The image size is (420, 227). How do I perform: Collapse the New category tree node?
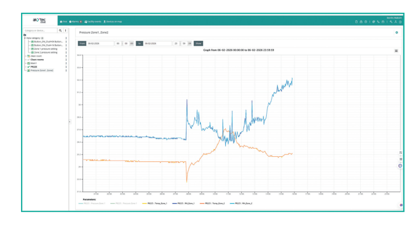pos(25,38)
